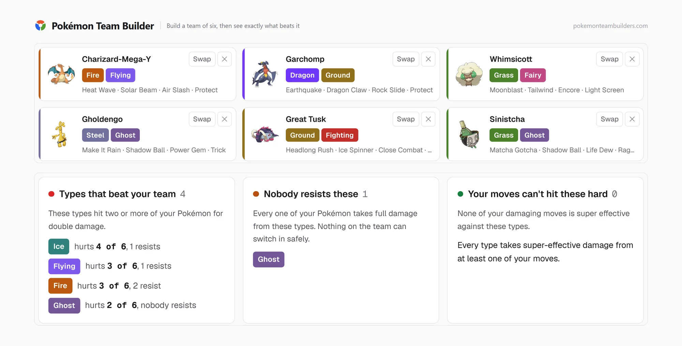Select the Fire badge in weaknesses list
The image size is (682, 346).
point(60,286)
